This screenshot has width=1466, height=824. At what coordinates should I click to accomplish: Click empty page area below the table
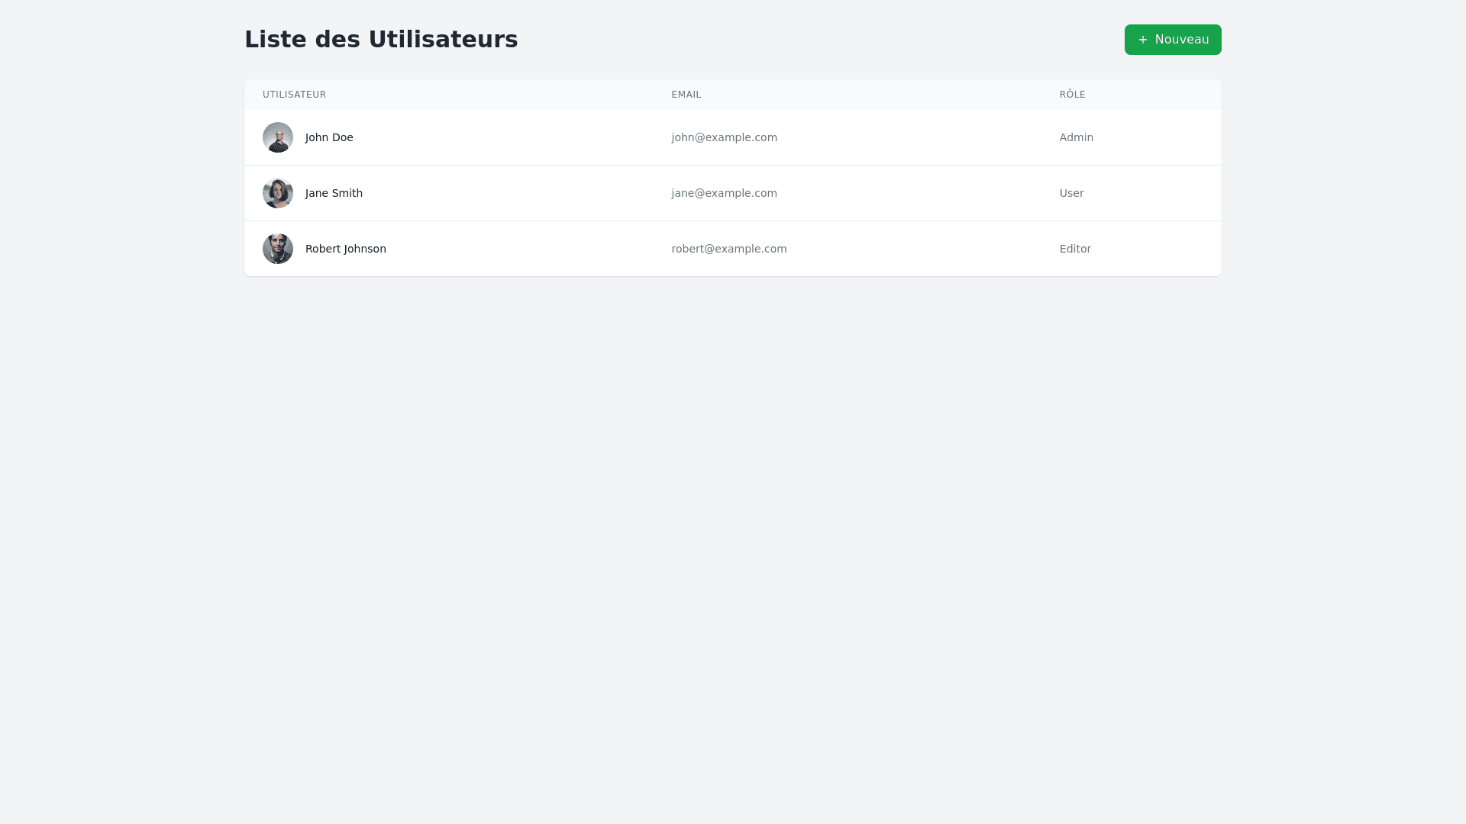click(733, 534)
